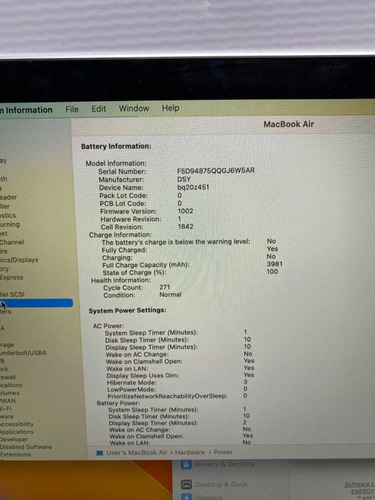The width and height of the screenshot is (375, 500).
Task: Click Desktop & Dock icon in System Settings
Action: coord(186,485)
